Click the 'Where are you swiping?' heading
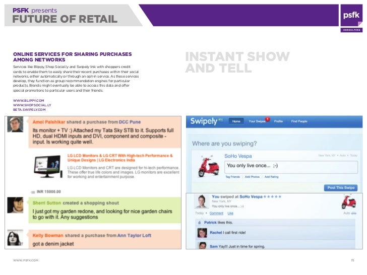Image resolution: width=367 pixels, height=275 pixels. coord(224,144)
